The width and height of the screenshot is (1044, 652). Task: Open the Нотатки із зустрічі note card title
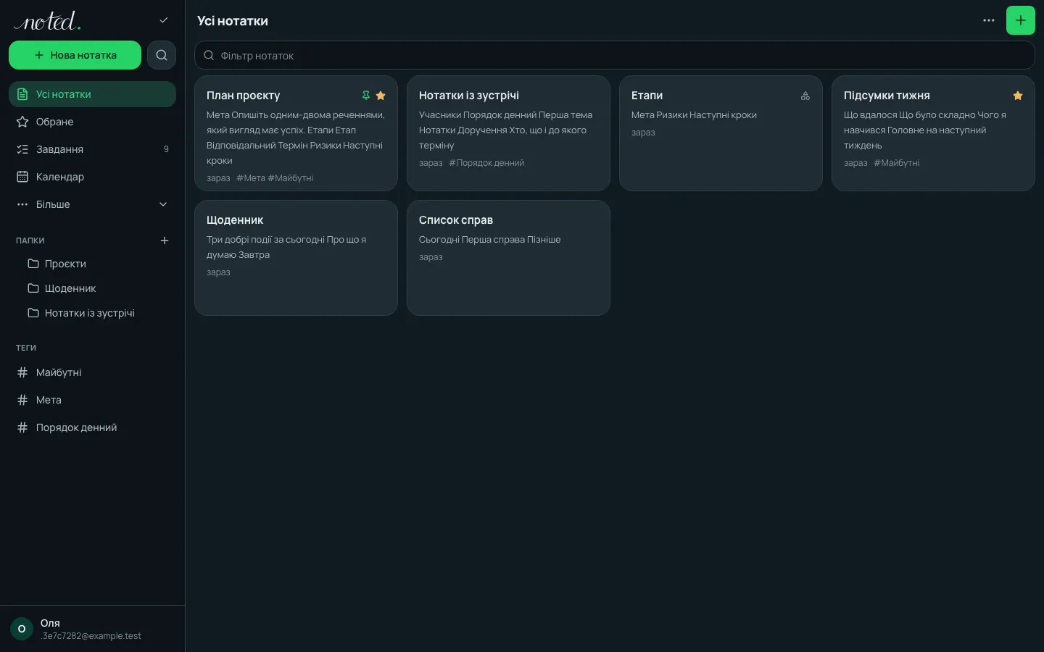coord(469,96)
